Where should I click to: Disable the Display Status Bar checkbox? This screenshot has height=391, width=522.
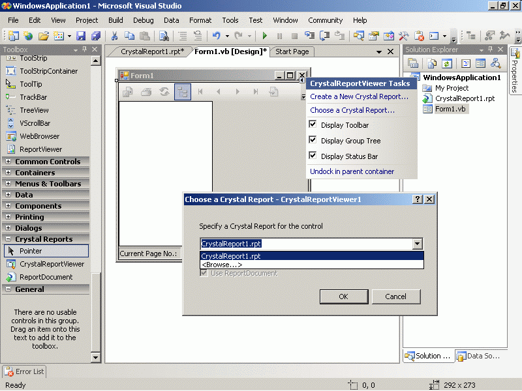(x=313, y=156)
